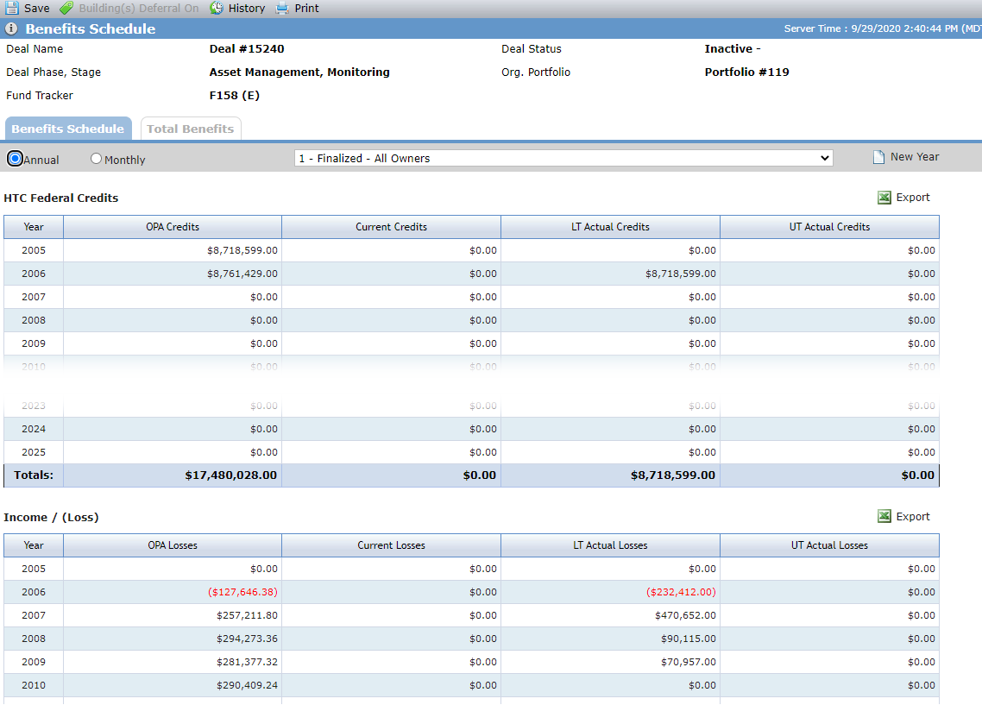This screenshot has width=982, height=705.
Task: Click the info icon beside Benefits Schedule
Action: [x=11, y=28]
